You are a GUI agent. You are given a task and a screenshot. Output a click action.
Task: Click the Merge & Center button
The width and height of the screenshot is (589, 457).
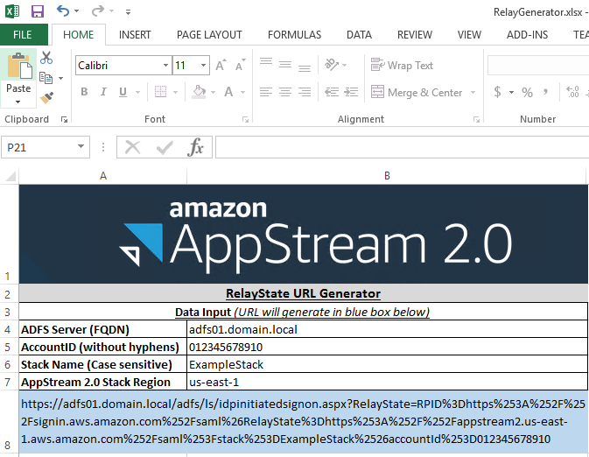coord(417,92)
